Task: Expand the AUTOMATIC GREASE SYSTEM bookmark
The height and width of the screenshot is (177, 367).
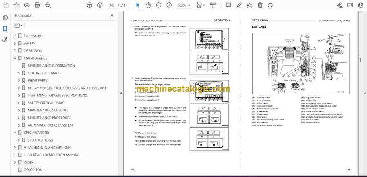Action: tap(19, 125)
